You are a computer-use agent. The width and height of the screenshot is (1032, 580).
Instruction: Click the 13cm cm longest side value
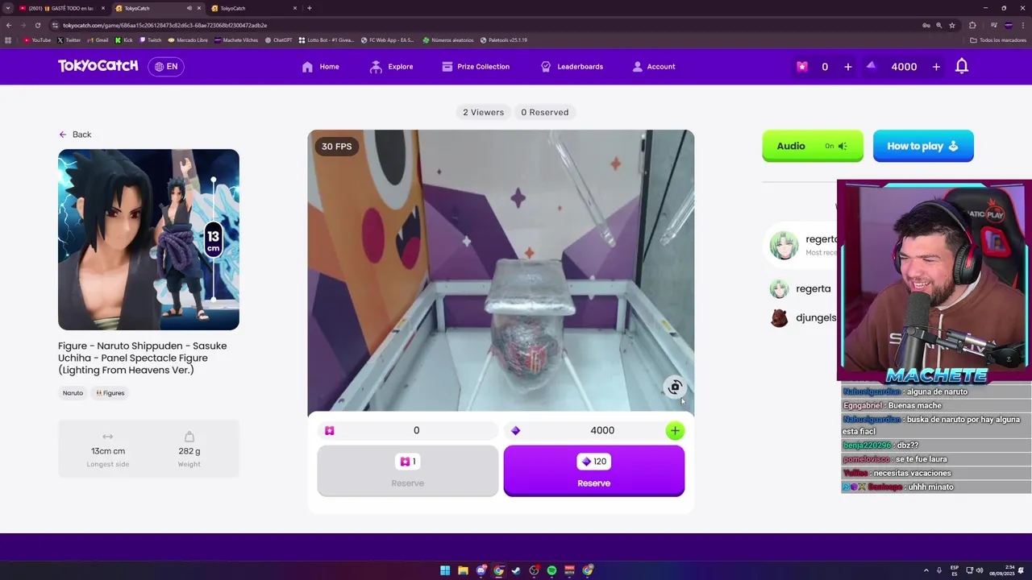click(108, 451)
